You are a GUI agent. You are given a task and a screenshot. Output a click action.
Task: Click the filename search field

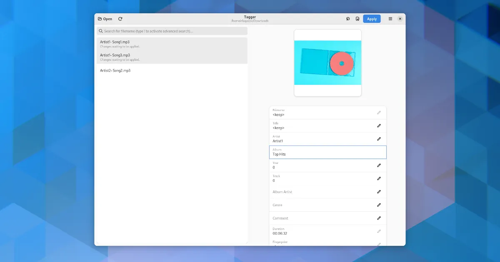172,31
